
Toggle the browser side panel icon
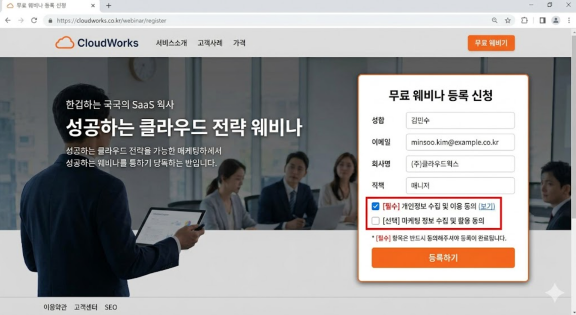542,21
